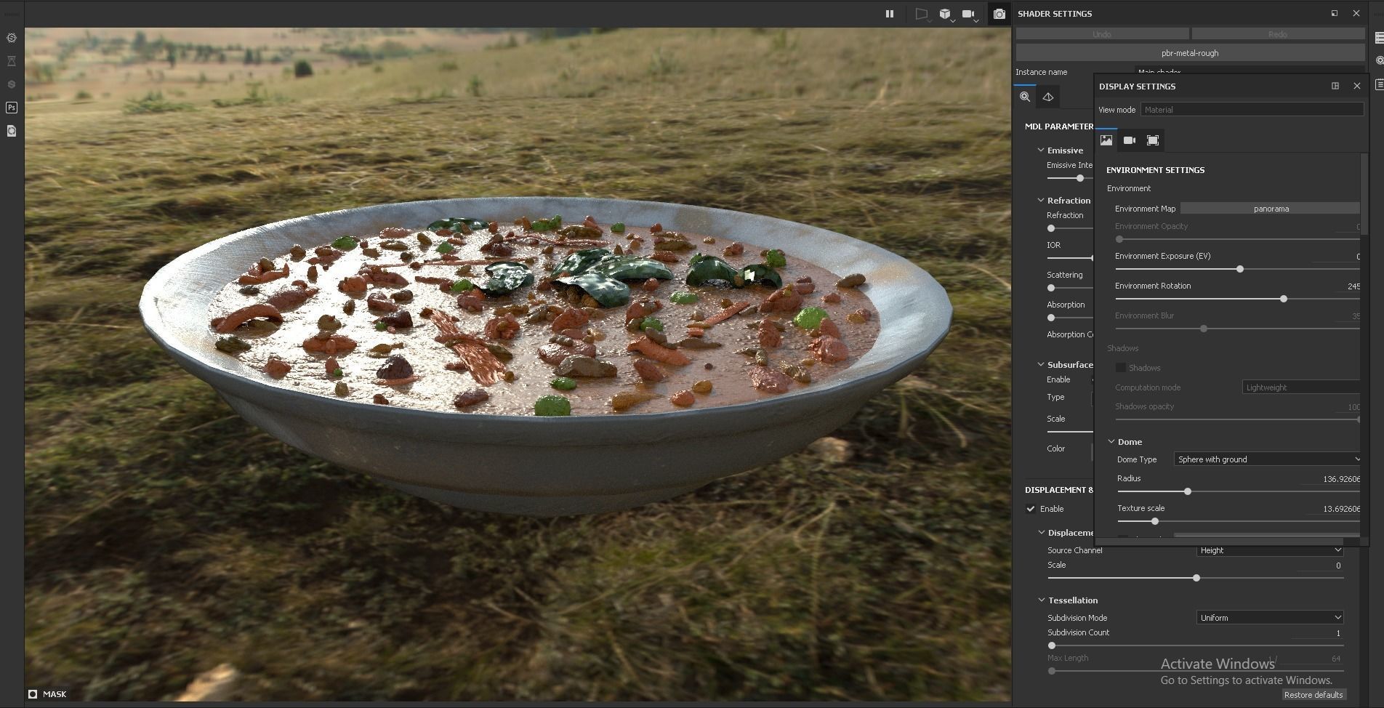Open the mesh tab in Shader Settings
The width and height of the screenshot is (1384, 708).
[x=1048, y=97]
